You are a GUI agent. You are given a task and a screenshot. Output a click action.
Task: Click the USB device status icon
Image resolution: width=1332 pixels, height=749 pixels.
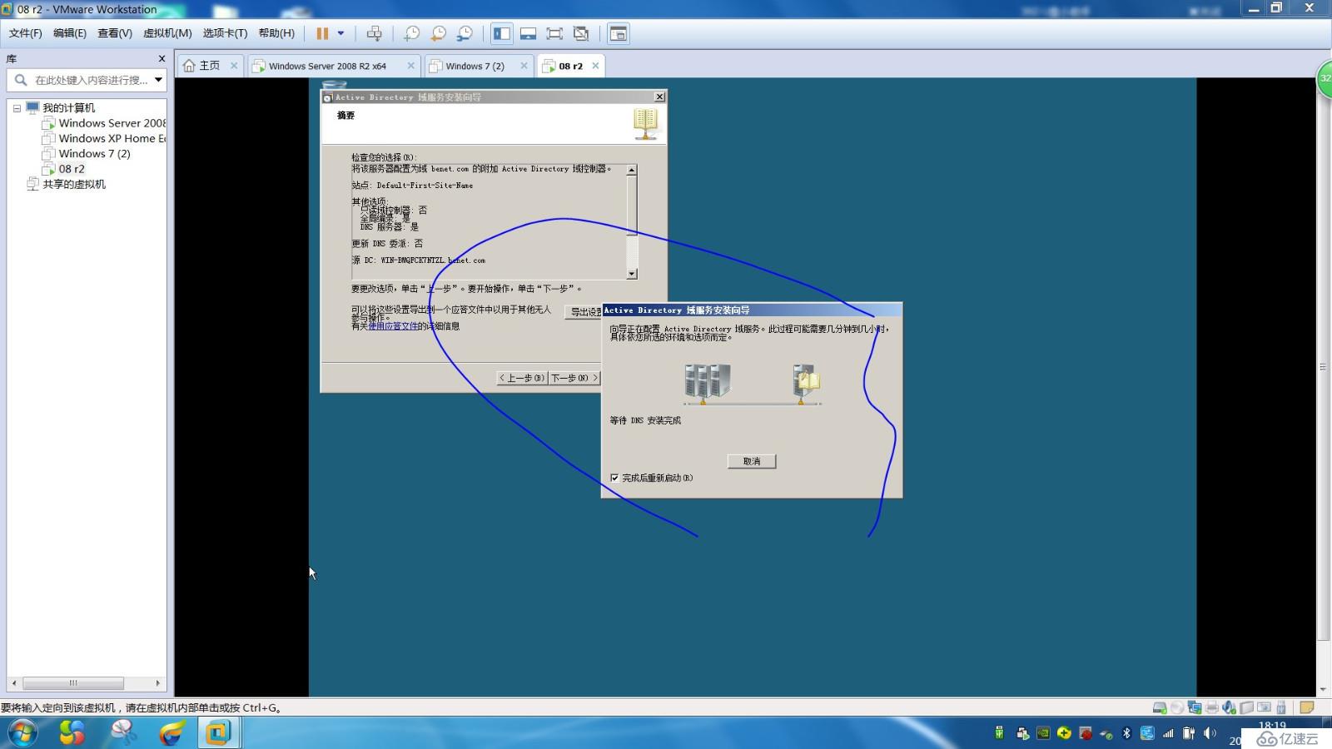pyautogui.click(x=1281, y=708)
